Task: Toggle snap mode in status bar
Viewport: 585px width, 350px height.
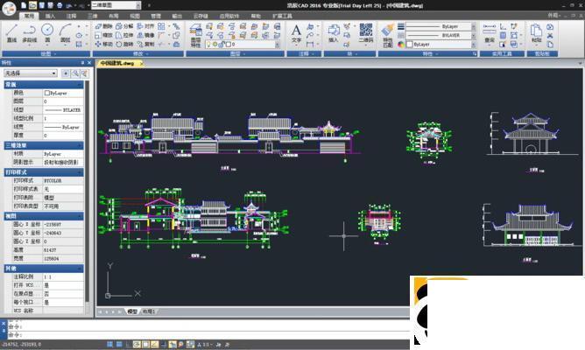Action: click(x=109, y=345)
